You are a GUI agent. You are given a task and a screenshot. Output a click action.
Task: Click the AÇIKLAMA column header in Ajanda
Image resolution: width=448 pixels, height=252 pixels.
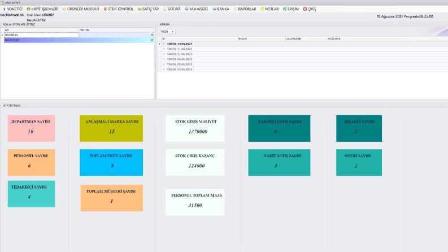(x=387, y=38)
